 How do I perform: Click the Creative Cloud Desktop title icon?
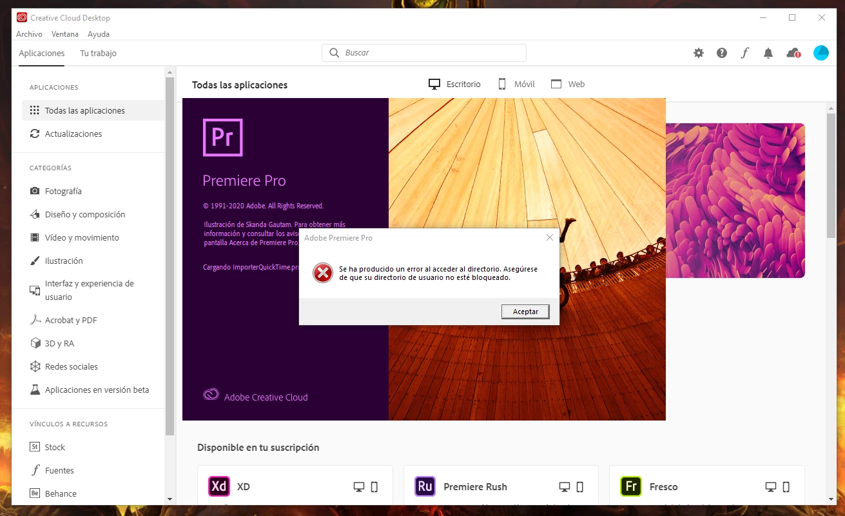point(22,18)
